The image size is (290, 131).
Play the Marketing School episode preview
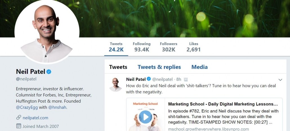(146, 117)
